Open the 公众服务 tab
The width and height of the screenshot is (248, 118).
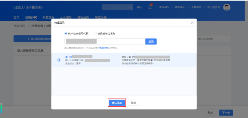point(66,17)
